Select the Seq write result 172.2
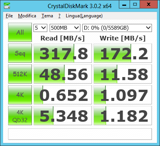This screenshot has width=160, height=146. point(123,53)
